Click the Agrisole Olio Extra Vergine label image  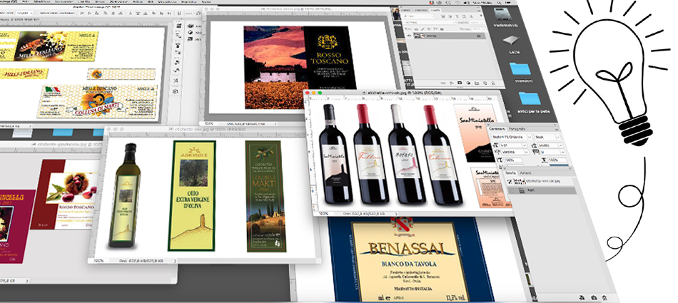pyautogui.click(x=191, y=195)
